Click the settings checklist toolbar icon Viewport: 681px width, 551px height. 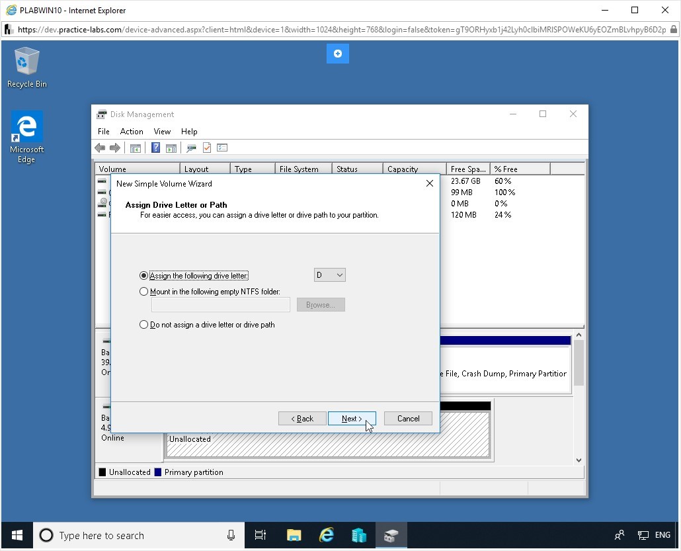(222, 148)
